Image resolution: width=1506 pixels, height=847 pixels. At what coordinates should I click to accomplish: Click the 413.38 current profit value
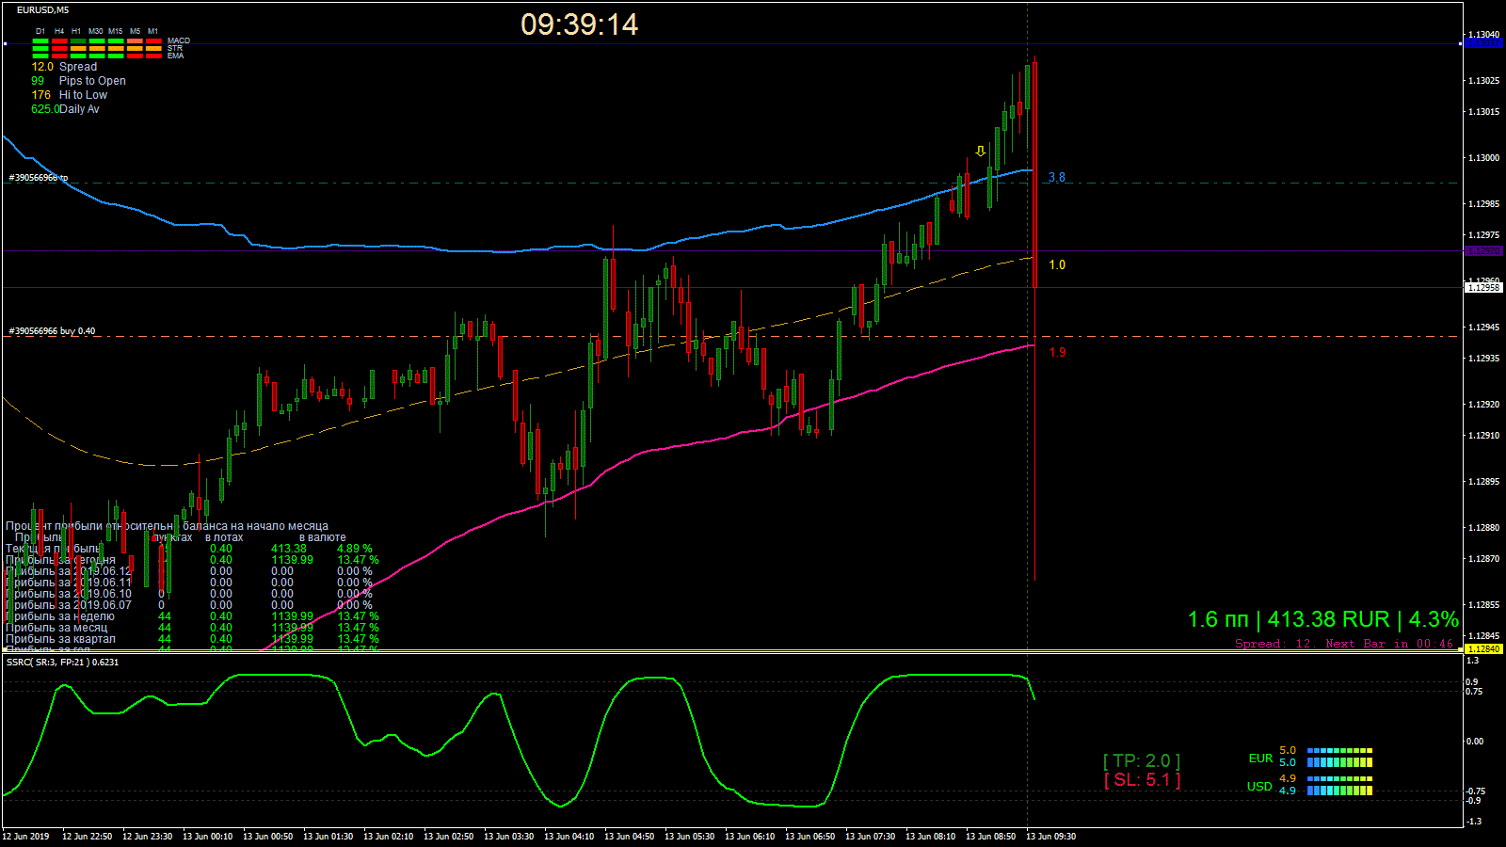click(289, 549)
